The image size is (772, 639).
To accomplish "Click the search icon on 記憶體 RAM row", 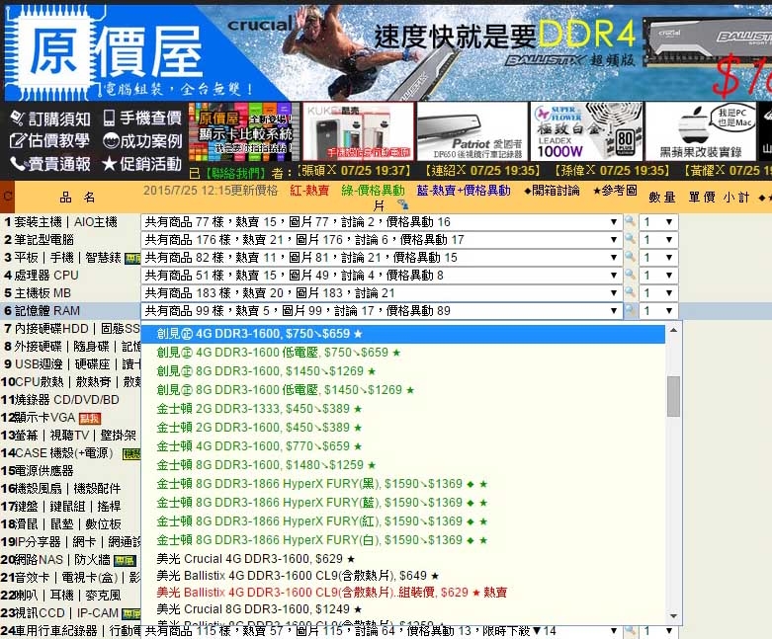I will [630, 310].
